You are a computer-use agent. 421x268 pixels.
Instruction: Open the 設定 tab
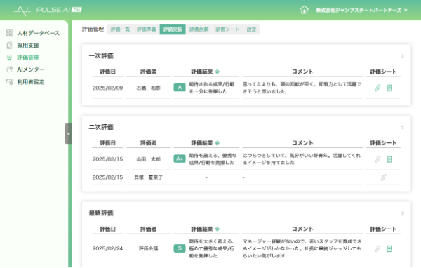point(251,29)
